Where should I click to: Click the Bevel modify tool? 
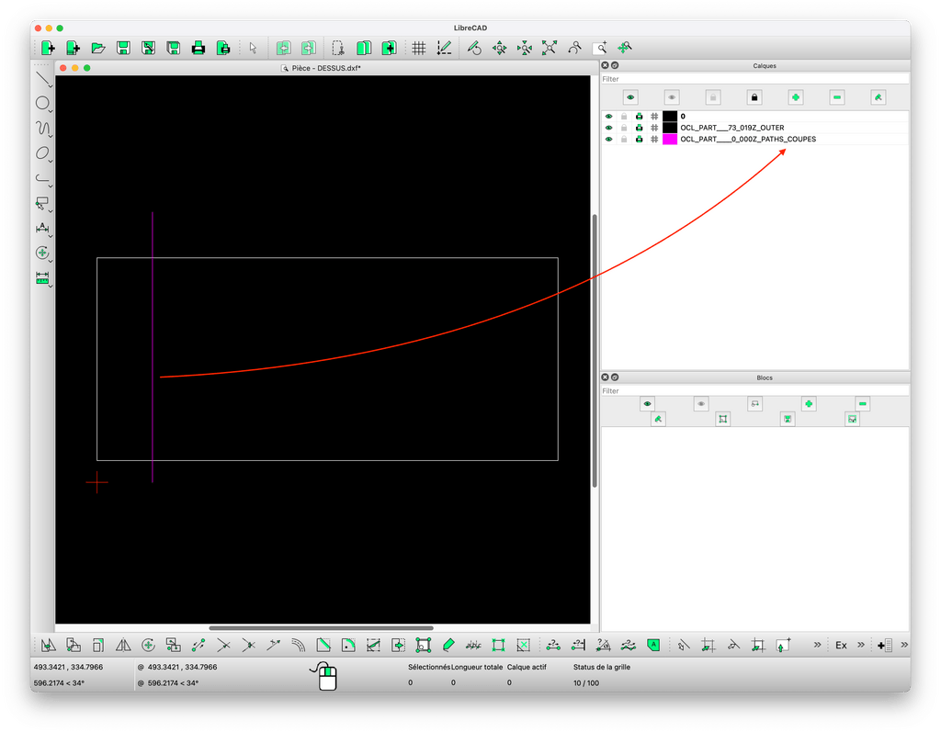tap(323, 646)
